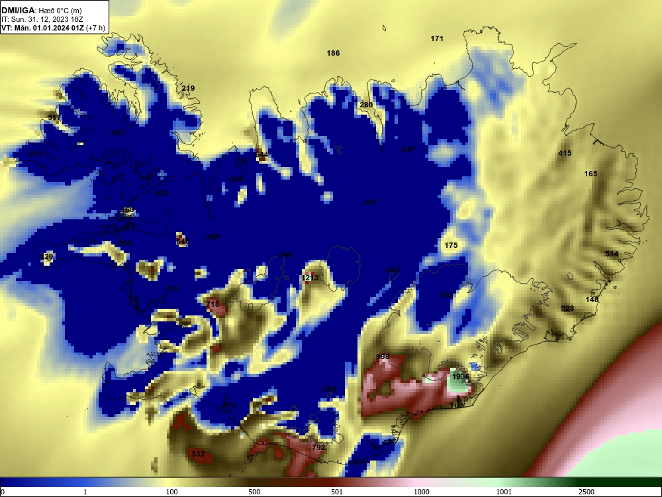Viewport: 662px width, 497px height.
Task: Click the map value 514
Action: pyautogui.click(x=612, y=254)
